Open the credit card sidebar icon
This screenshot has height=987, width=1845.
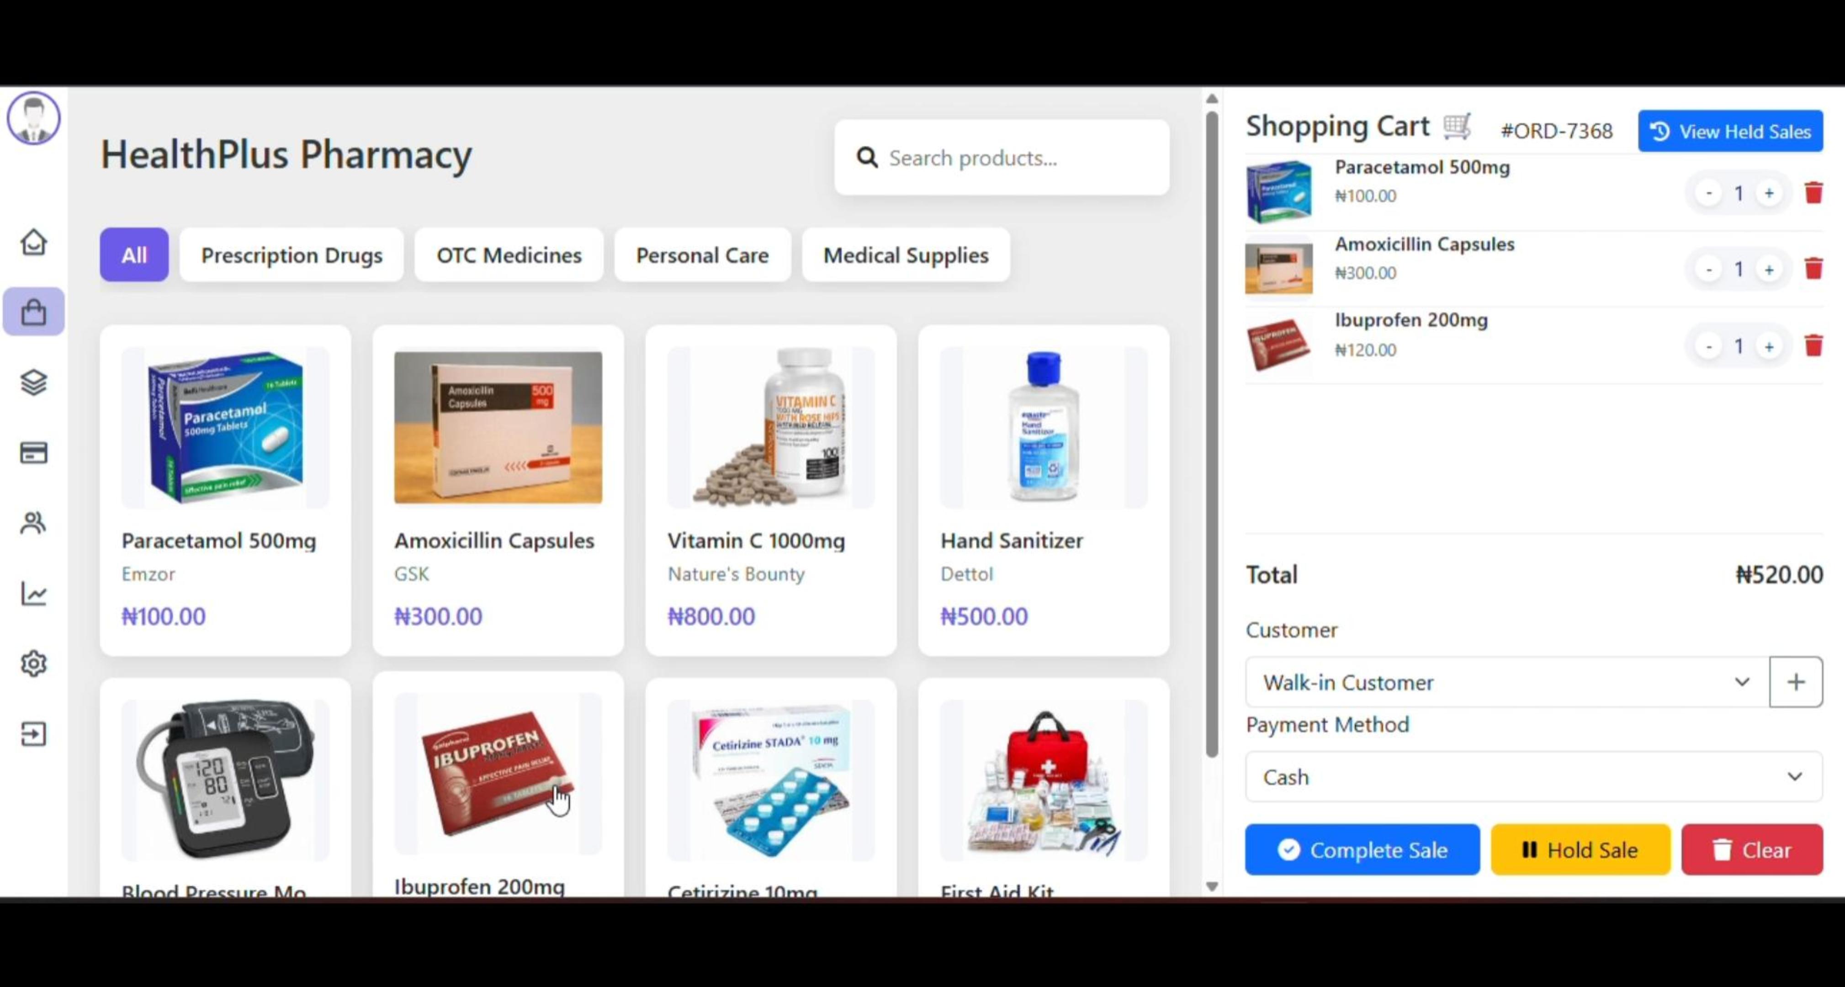click(x=34, y=453)
